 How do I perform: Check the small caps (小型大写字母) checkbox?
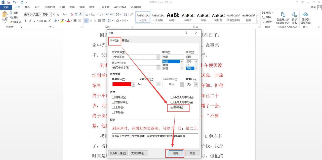coord(172,97)
